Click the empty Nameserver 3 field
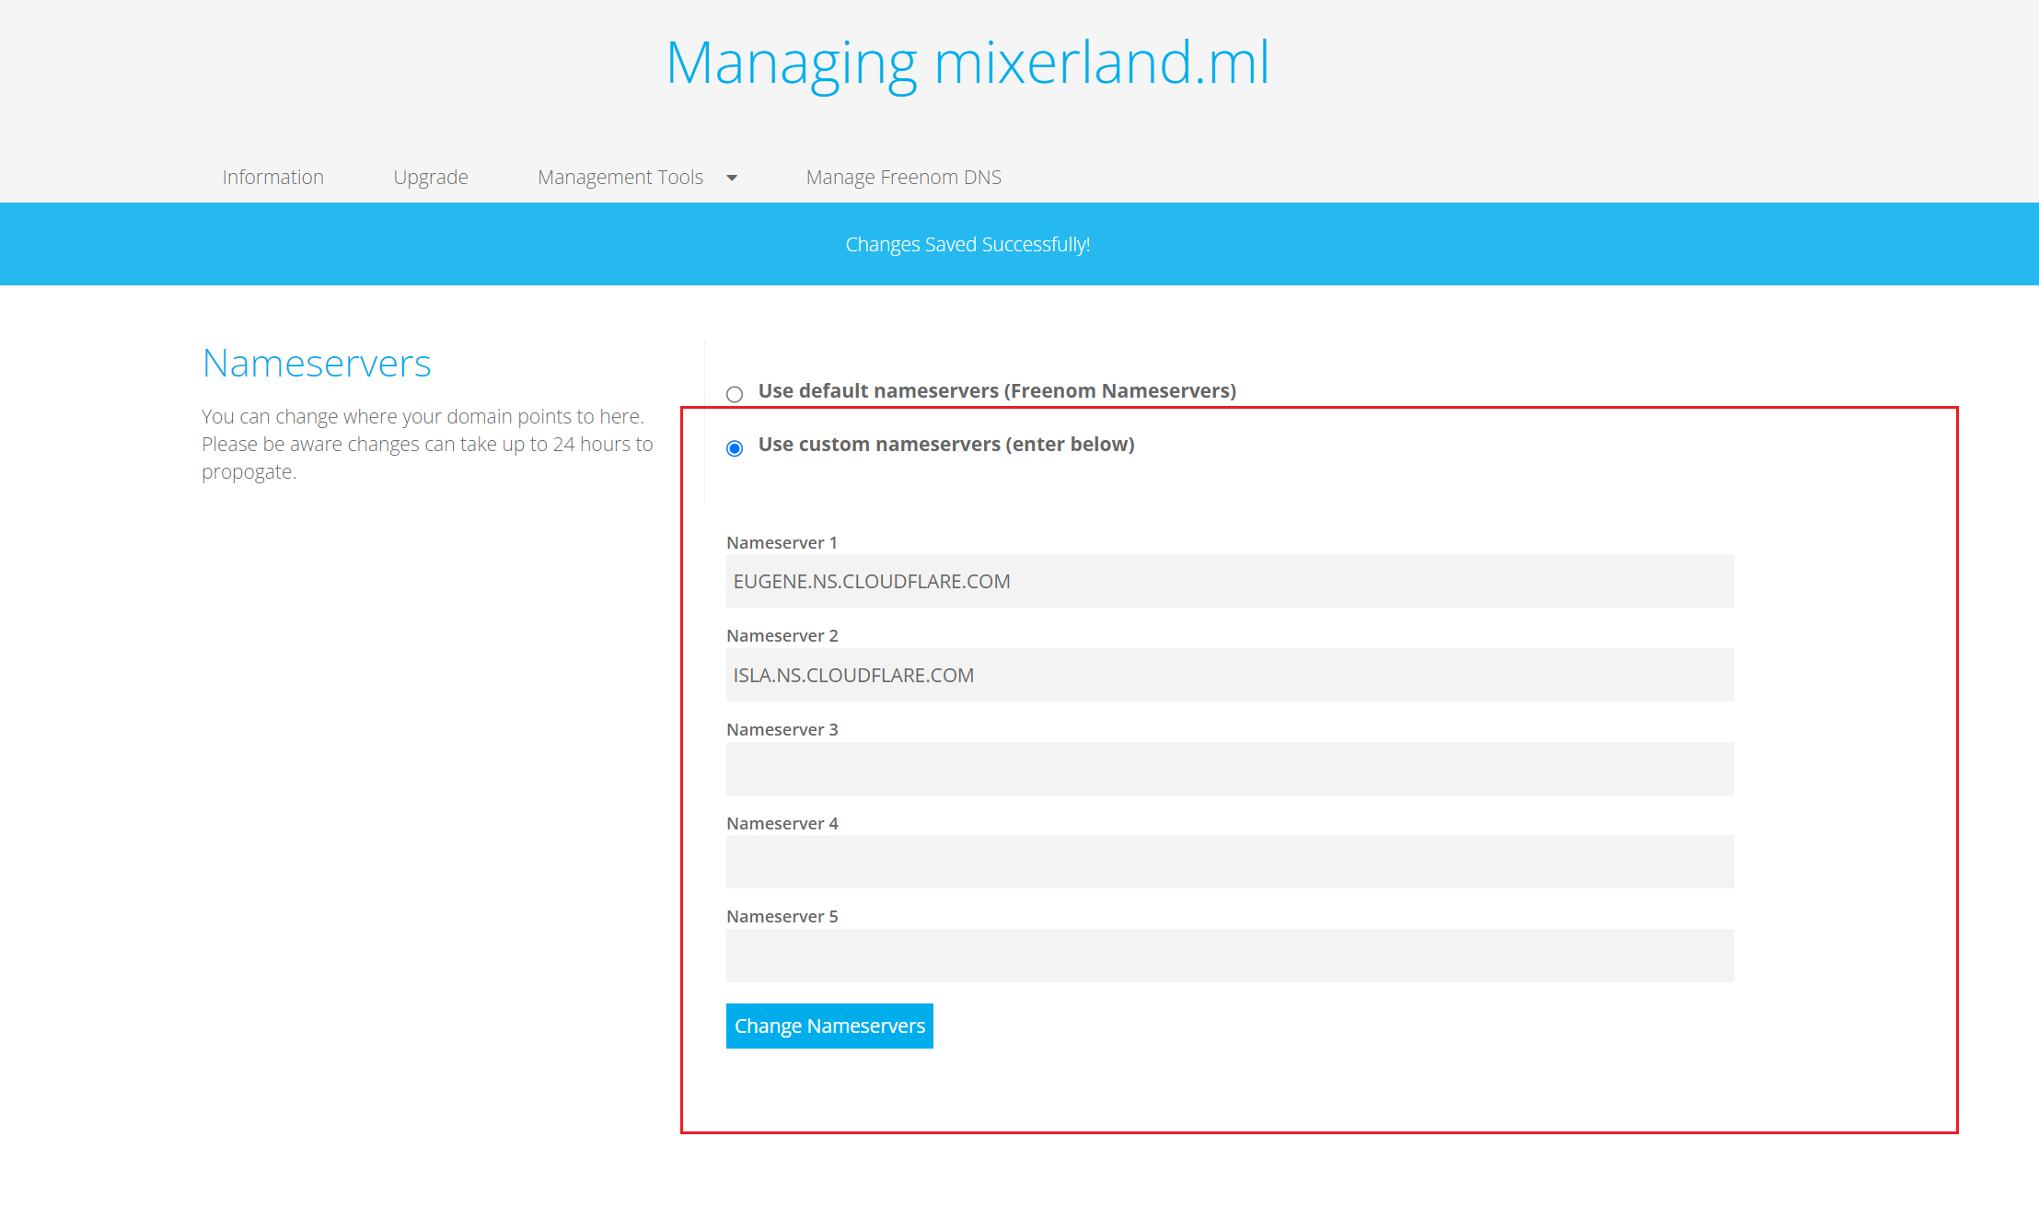The image size is (2039, 1206). (x=1230, y=769)
